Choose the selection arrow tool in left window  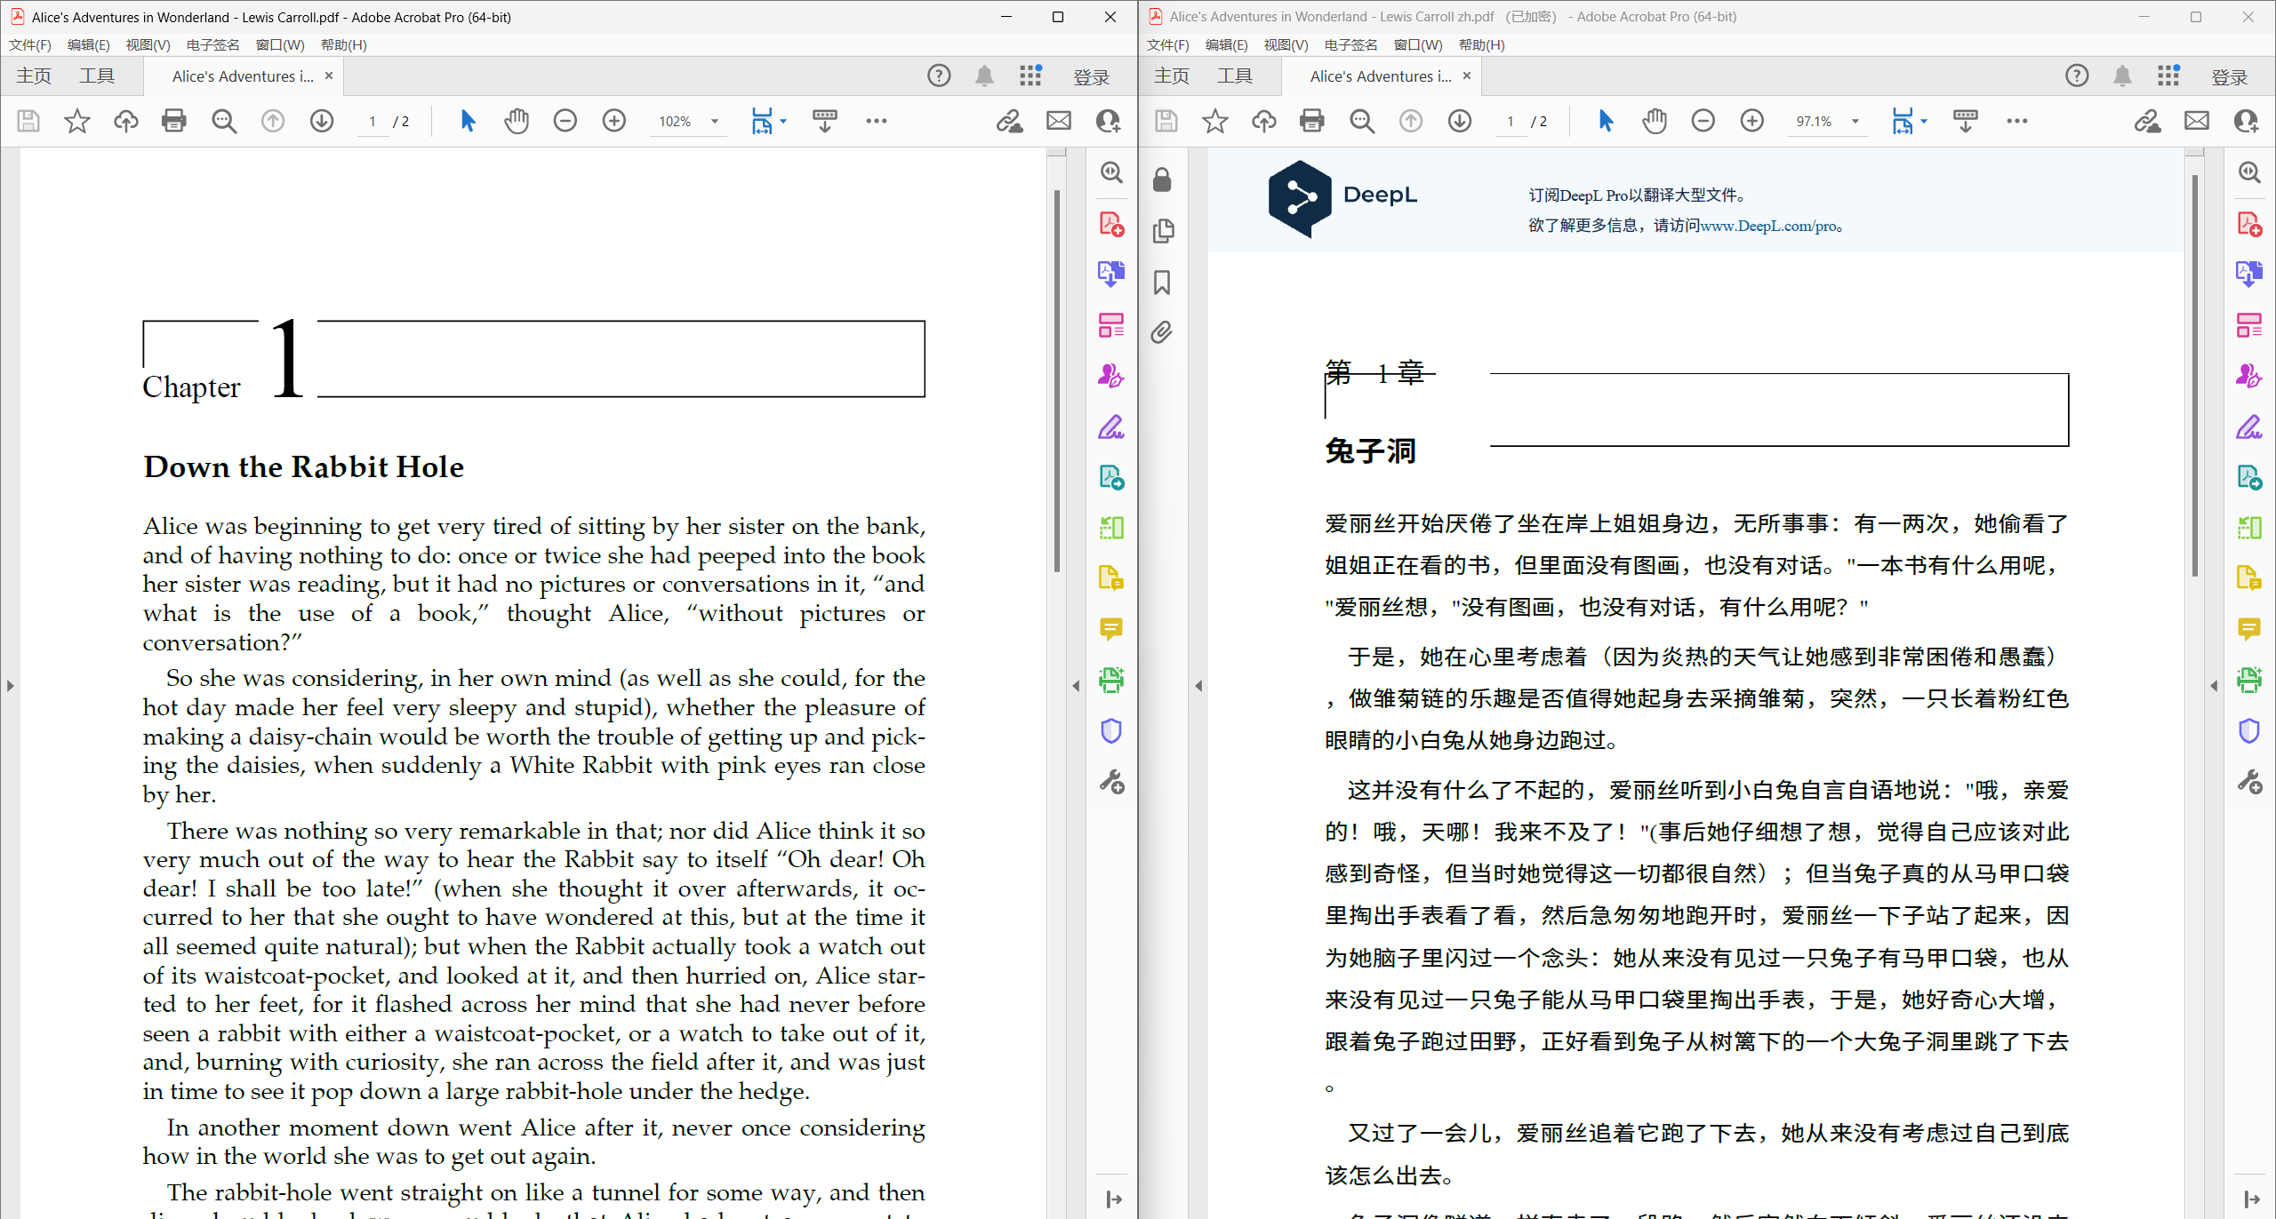point(468,121)
